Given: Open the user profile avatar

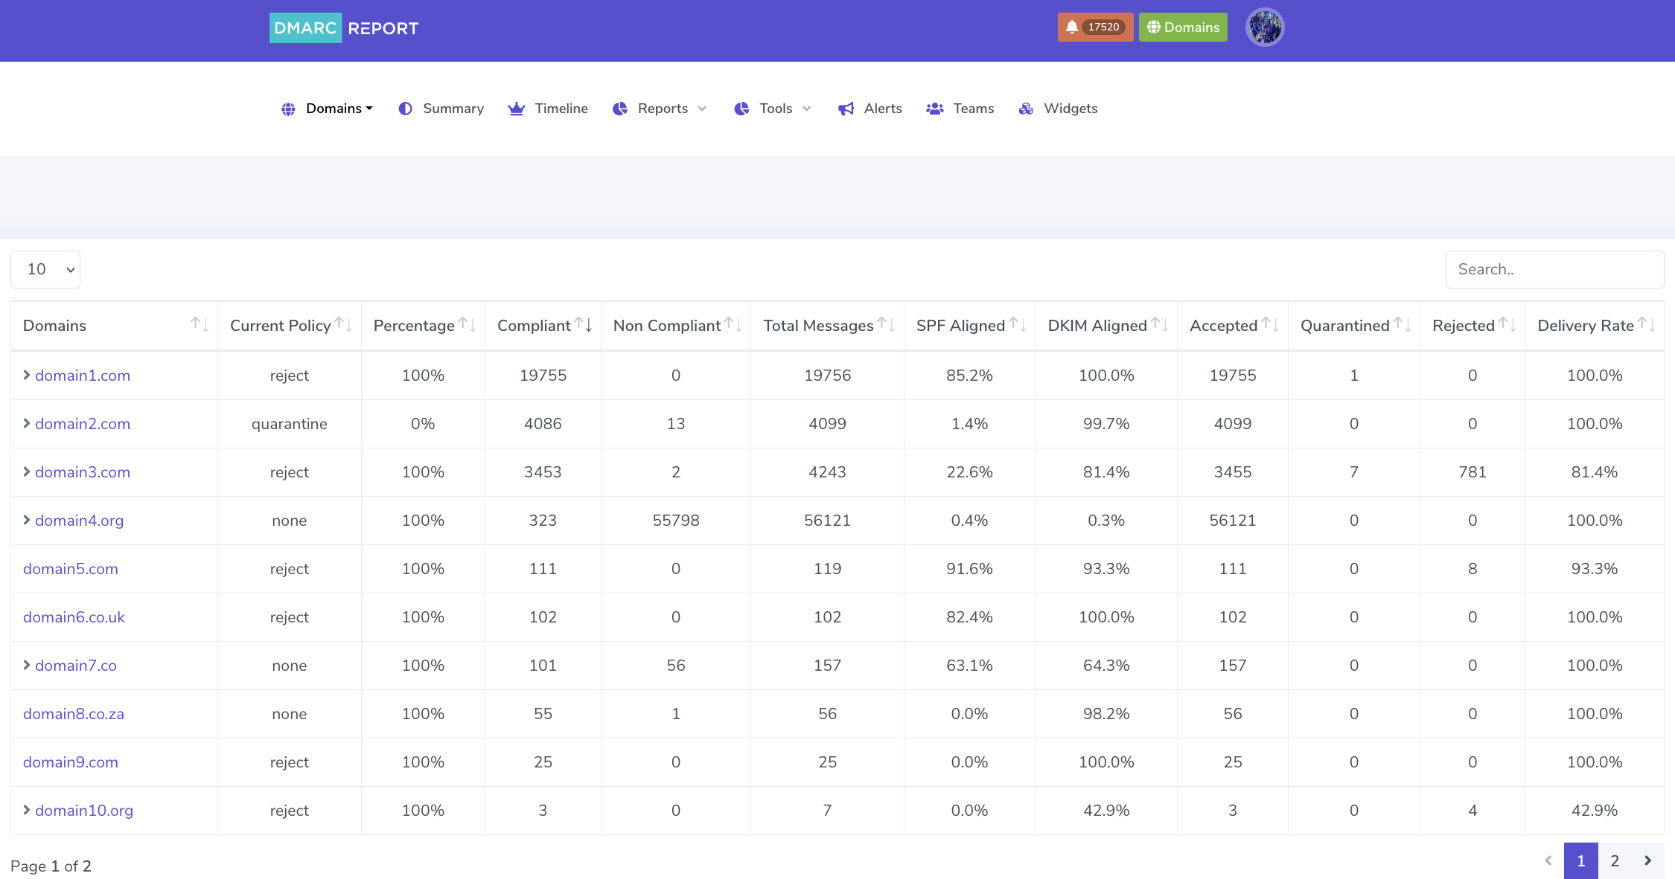Looking at the screenshot, I should point(1265,28).
